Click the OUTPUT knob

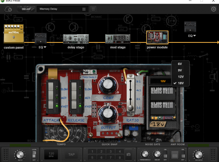click(108, 114)
